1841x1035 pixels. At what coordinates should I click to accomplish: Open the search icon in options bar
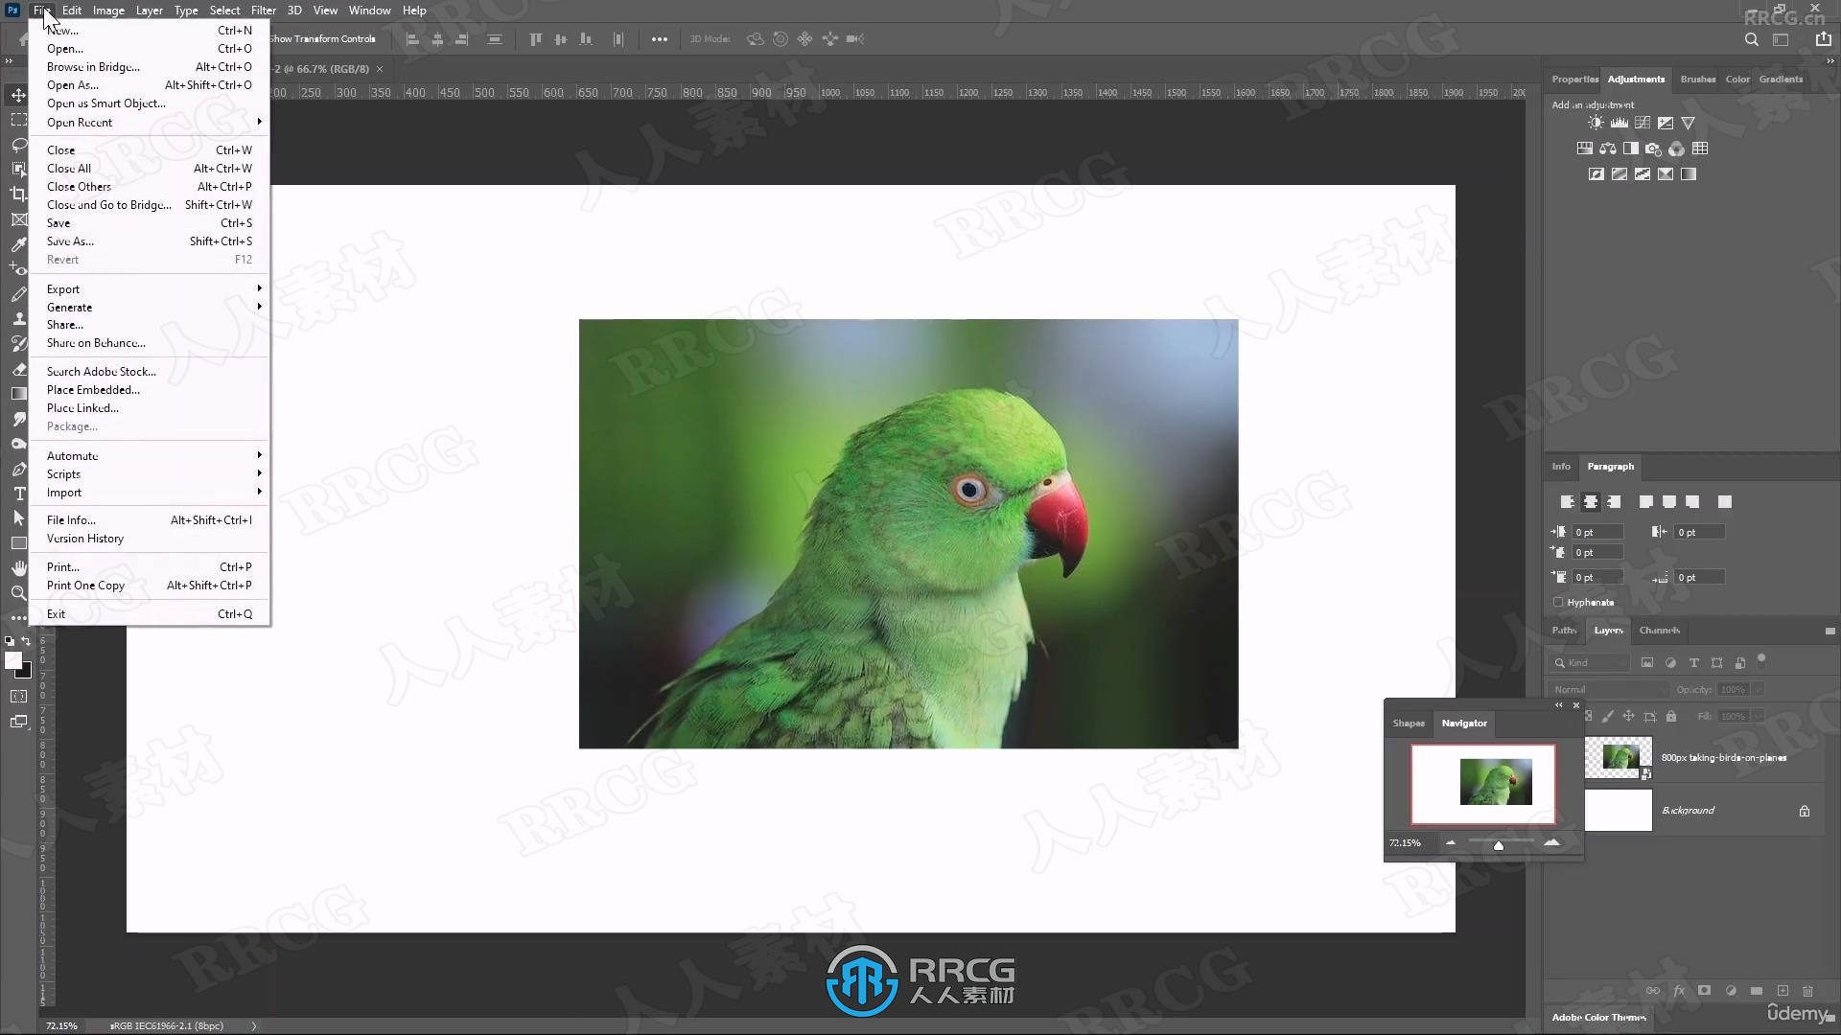1752,39
